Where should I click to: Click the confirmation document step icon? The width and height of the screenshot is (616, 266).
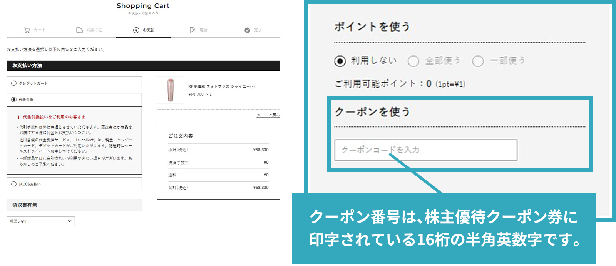[192, 30]
